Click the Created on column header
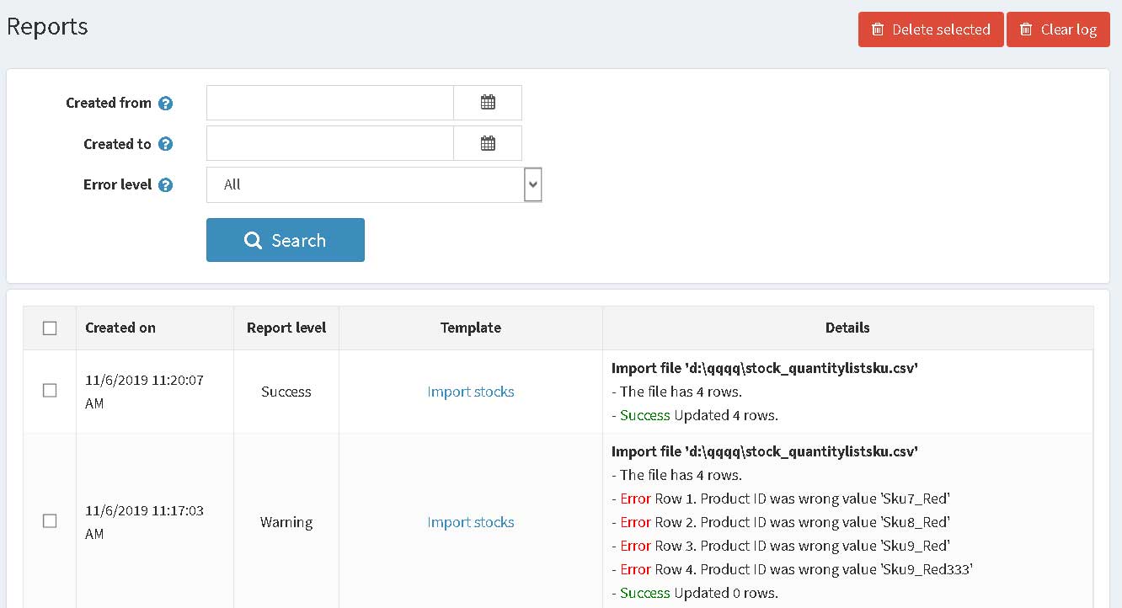The image size is (1122, 608). click(x=120, y=328)
